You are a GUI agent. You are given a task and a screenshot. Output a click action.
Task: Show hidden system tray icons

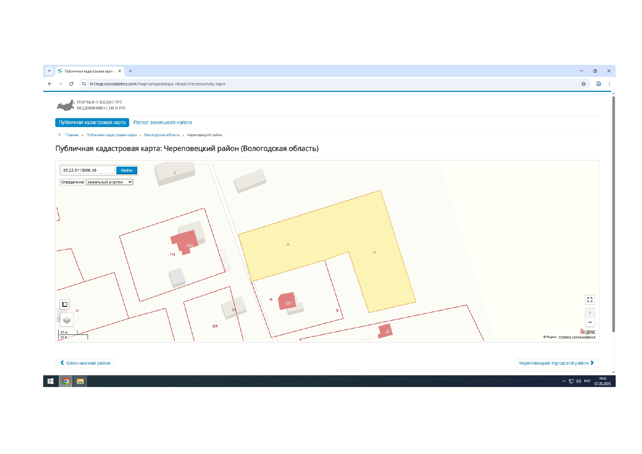click(x=564, y=381)
